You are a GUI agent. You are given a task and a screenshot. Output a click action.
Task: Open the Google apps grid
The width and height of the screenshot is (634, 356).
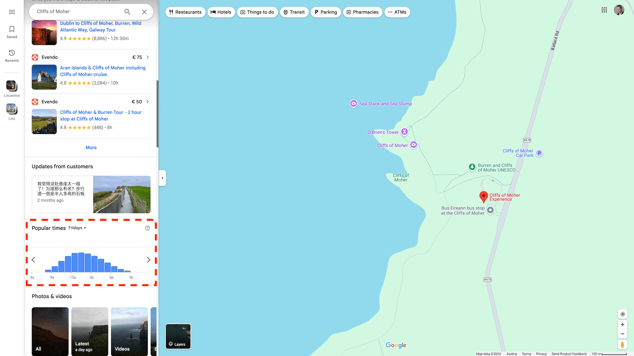pos(604,10)
